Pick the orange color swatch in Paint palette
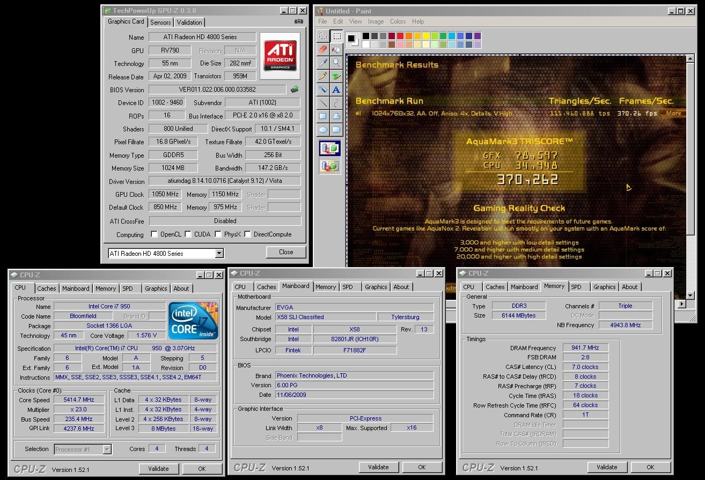The height and width of the screenshot is (480, 705). click(408, 36)
